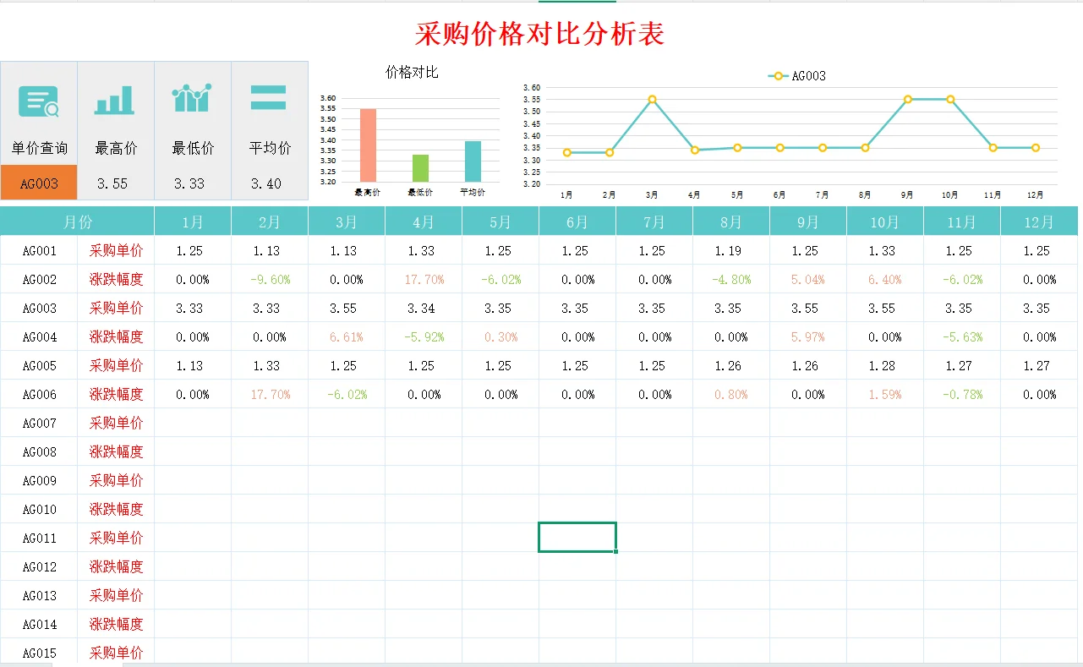Select the AG005 row label
This screenshot has width=1083, height=667.
(39, 365)
